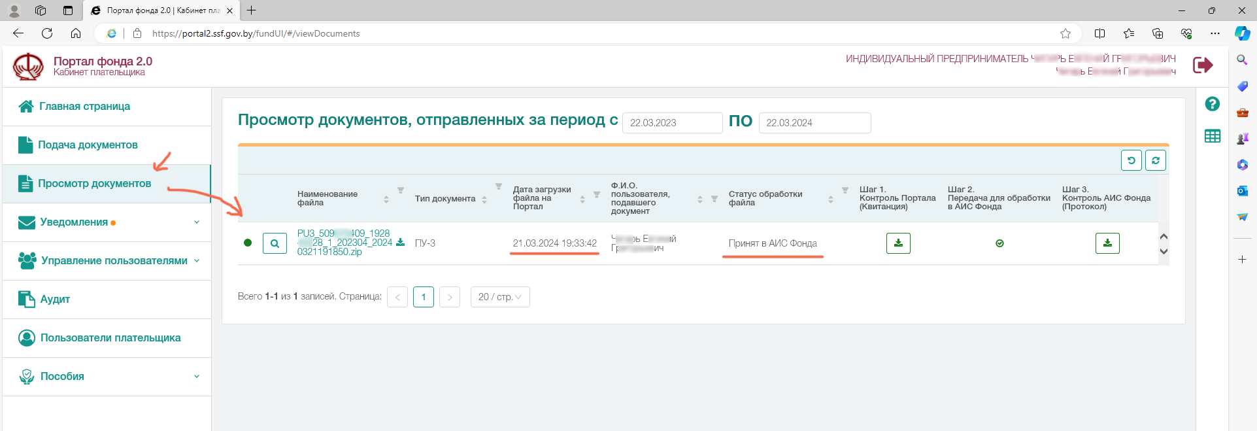
Task: Expand Управление пользователями menu section
Action: pyautogui.click(x=197, y=261)
